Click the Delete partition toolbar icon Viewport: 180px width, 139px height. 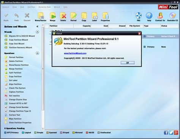[x=63, y=17]
